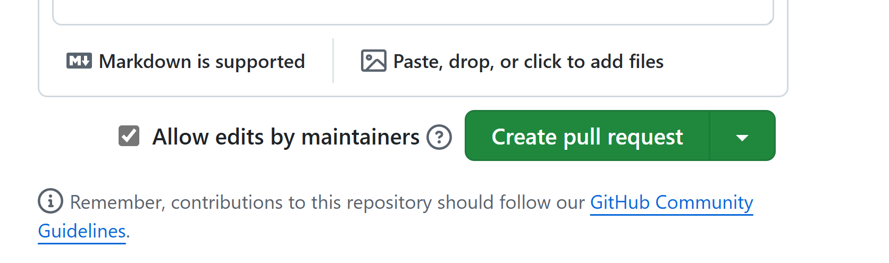889x263 pixels.
Task: Click empty space right of the add files text
Action: [723, 62]
